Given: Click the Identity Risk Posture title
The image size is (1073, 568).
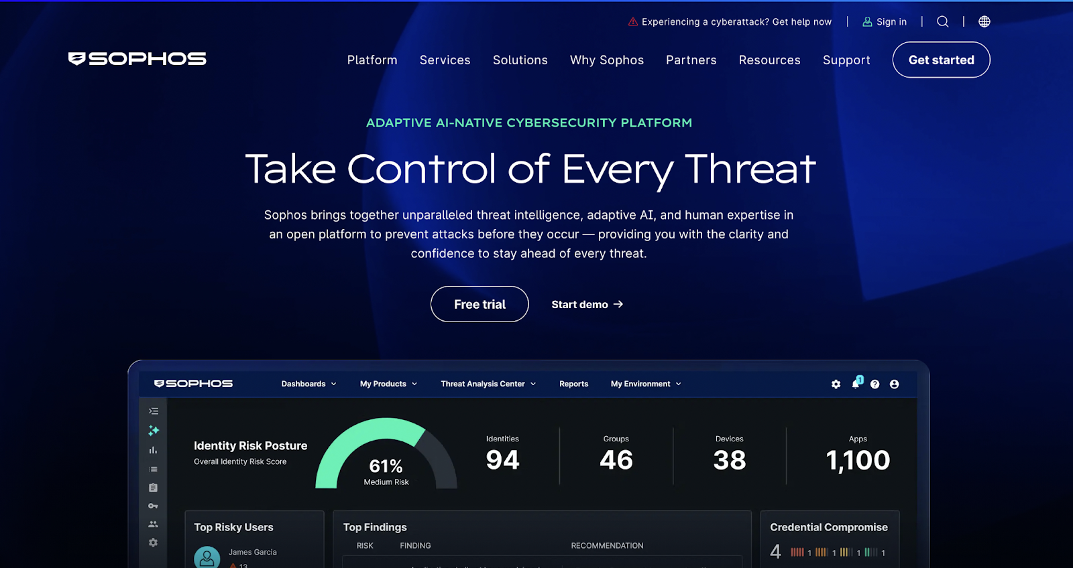Looking at the screenshot, I should (250, 445).
